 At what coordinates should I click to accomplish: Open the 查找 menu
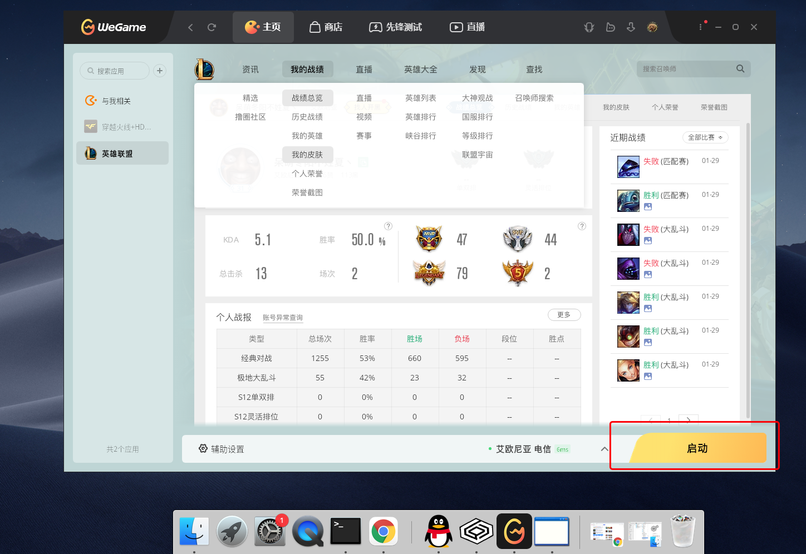tap(534, 70)
